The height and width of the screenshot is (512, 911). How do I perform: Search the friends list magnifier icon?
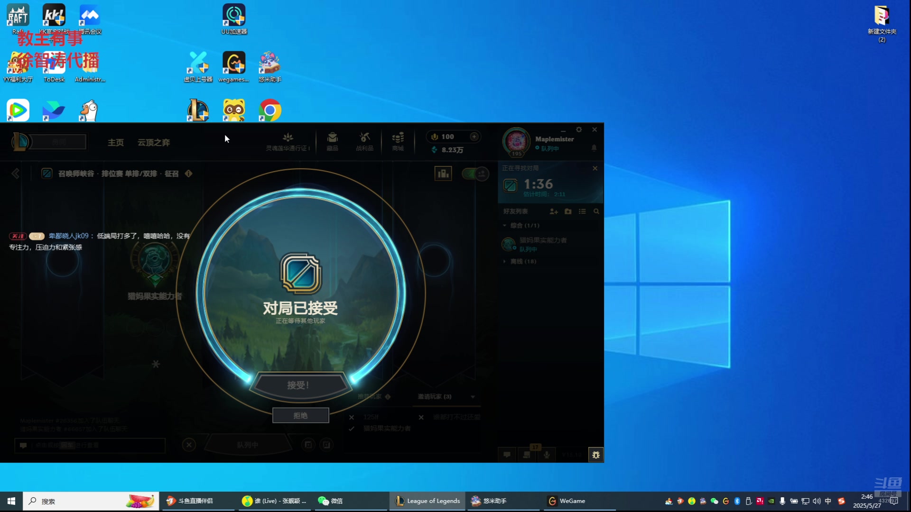tap(596, 211)
